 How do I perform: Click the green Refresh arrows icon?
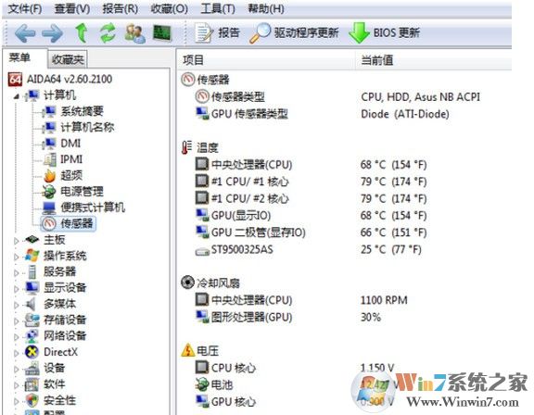pos(108,33)
